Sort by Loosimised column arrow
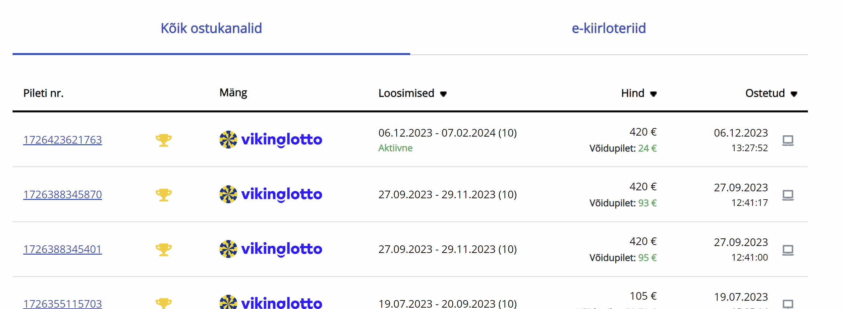Viewport: 843px width, 309px height. point(443,94)
